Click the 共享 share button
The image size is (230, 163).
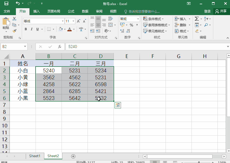(x=221, y=11)
